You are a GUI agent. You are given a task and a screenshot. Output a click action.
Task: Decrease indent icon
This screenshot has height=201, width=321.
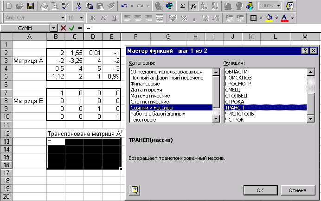pos(229,18)
